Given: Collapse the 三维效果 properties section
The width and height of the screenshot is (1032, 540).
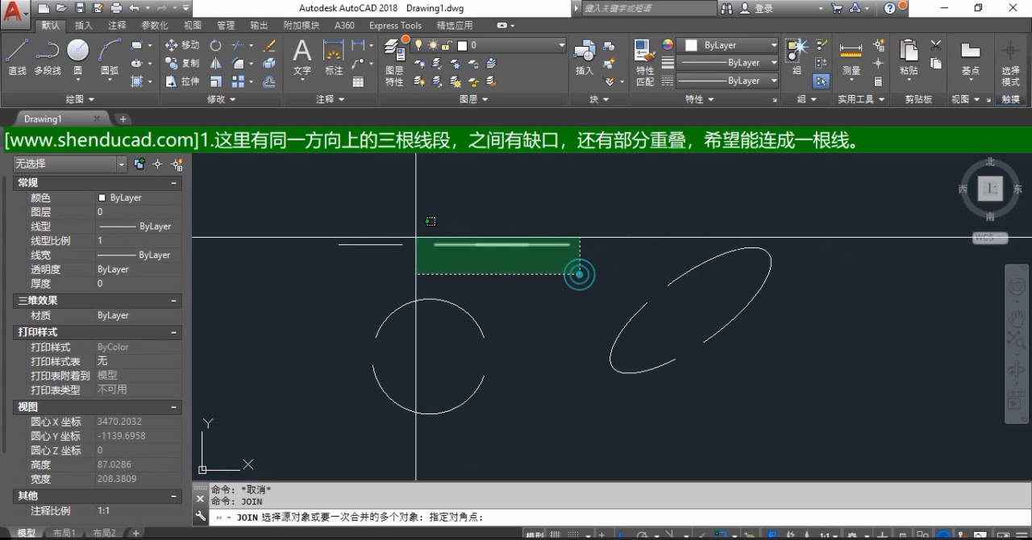Looking at the screenshot, I should [173, 301].
